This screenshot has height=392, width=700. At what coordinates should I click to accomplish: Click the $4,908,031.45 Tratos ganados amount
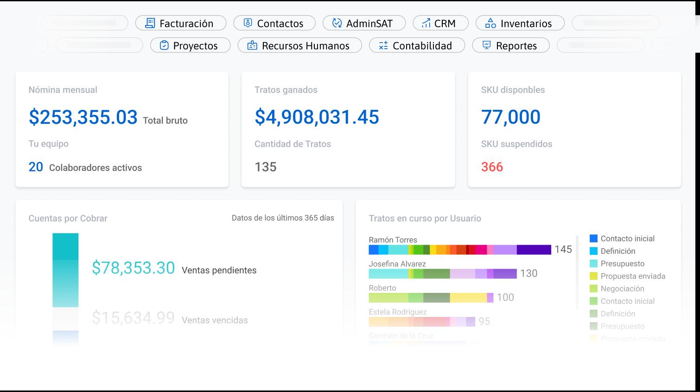[x=317, y=117]
